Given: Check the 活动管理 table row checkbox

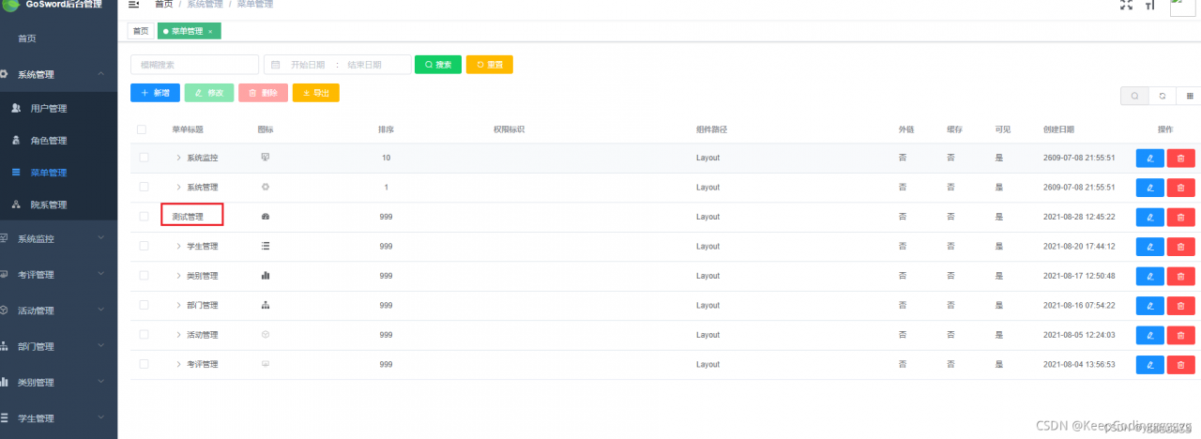Looking at the screenshot, I should [144, 335].
